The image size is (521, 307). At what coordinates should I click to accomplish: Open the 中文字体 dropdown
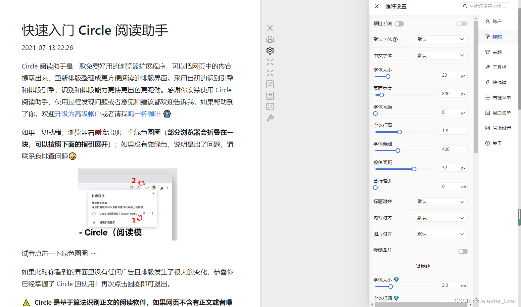tap(441, 56)
